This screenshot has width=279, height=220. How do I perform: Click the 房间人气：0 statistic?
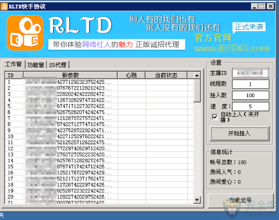[225, 172]
